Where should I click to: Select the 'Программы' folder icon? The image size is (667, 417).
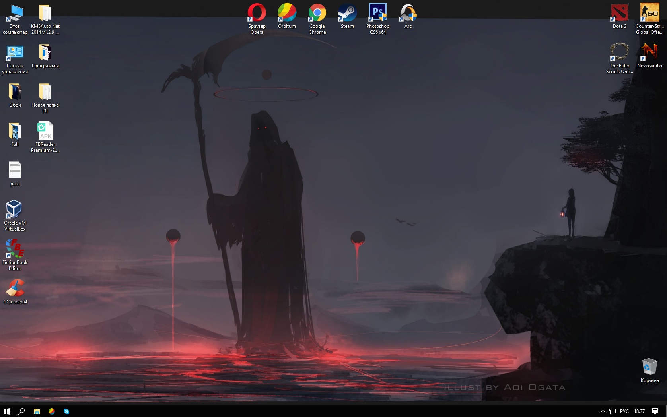[x=45, y=56]
